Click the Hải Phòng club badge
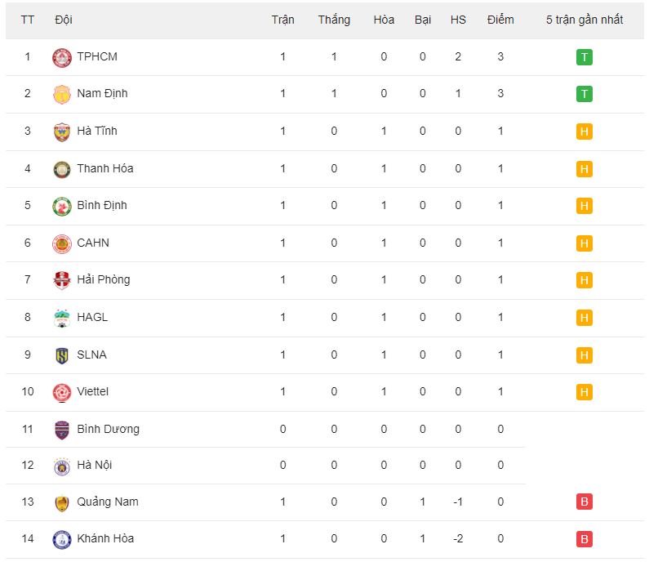 click(62, 280)
